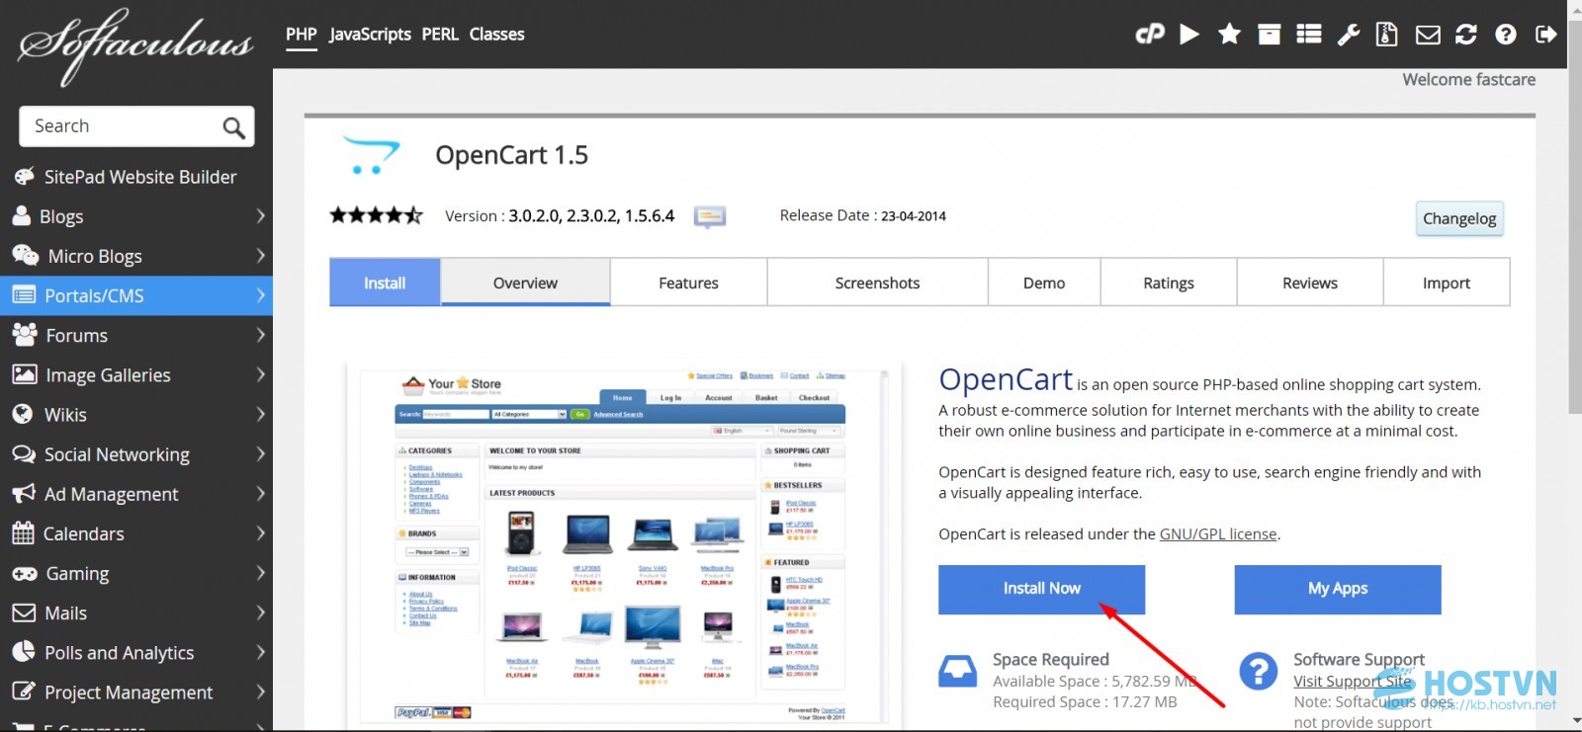Switch to the Install tab
The width and height of the screenshot is (1582, 732).
[x=385, y=283]
